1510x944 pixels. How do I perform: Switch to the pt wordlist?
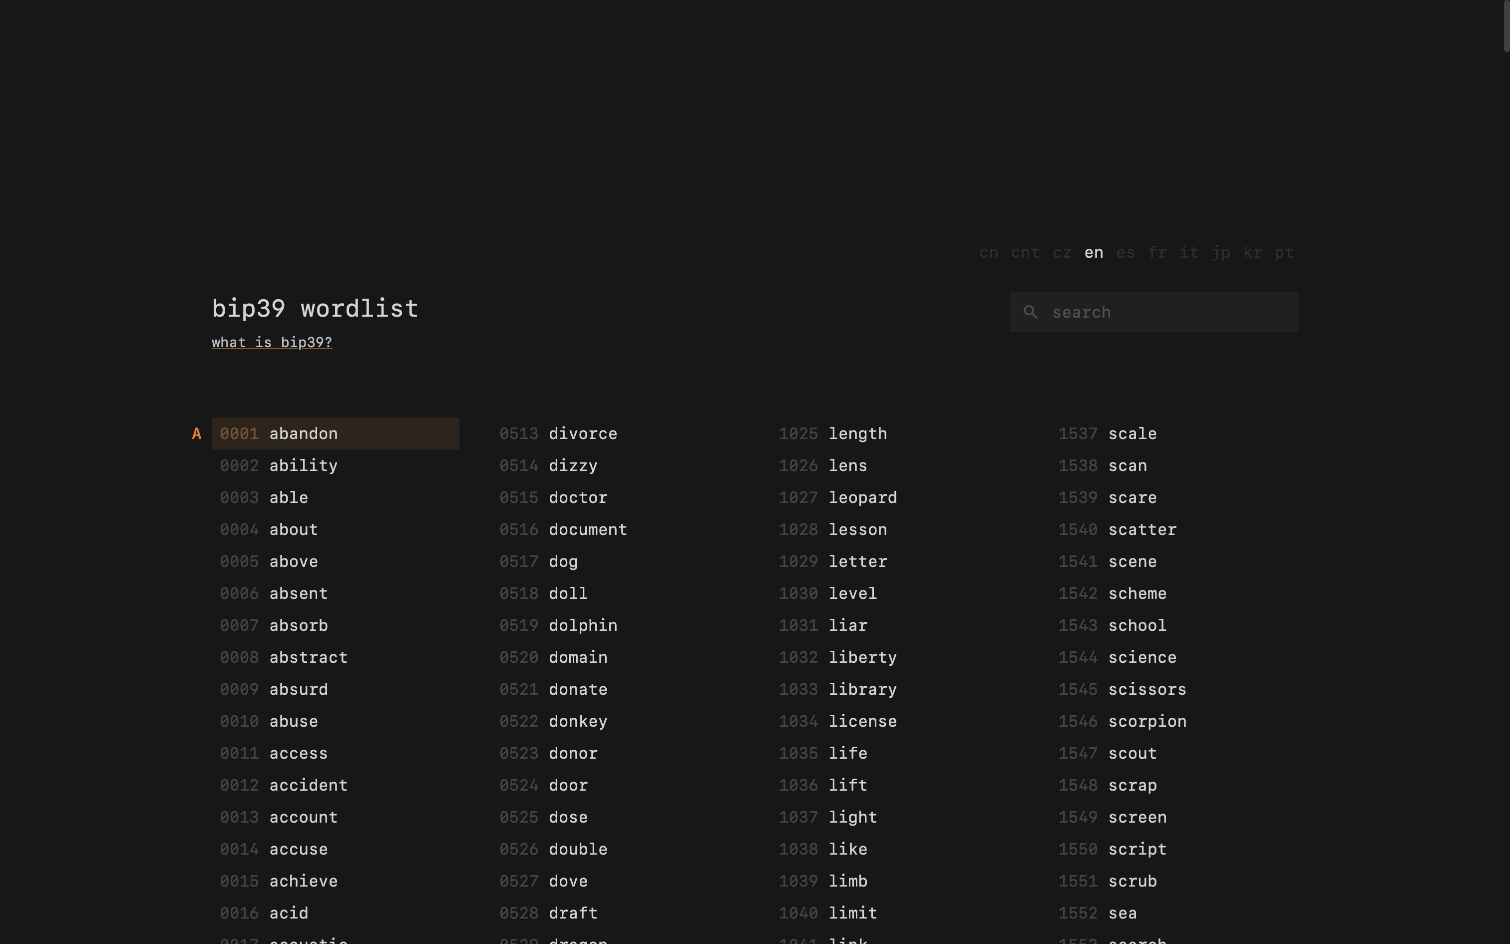click(x=1284, y=252)
